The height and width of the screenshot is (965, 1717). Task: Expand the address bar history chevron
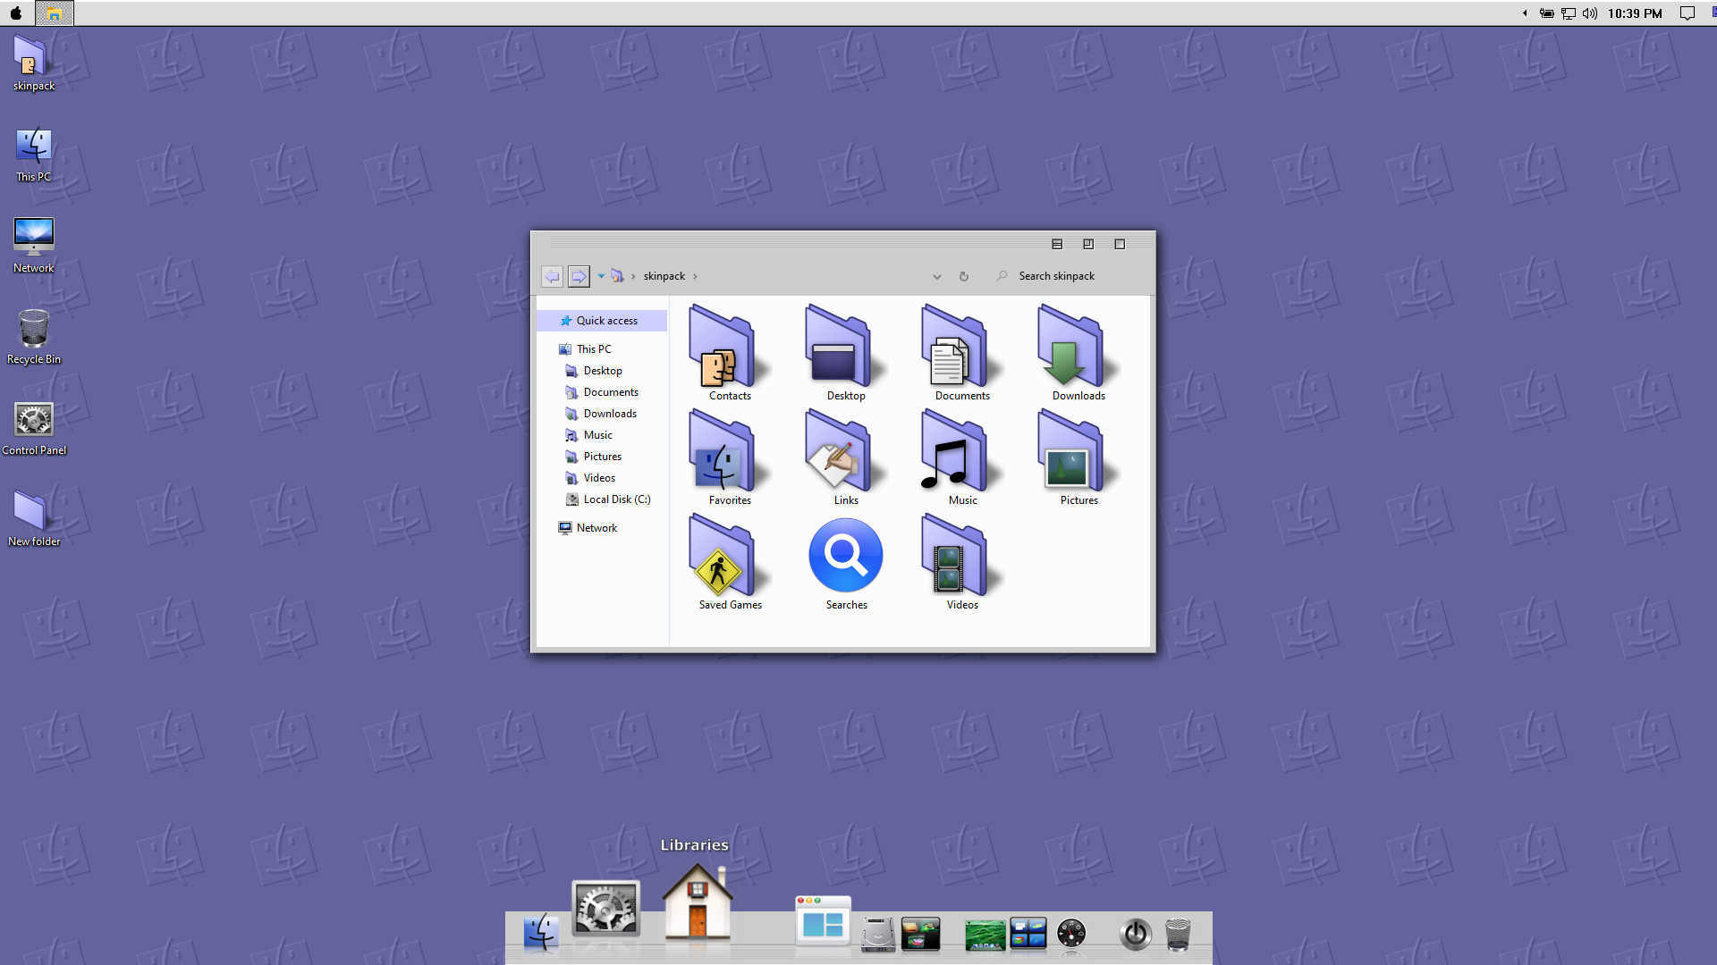(936, 276)
